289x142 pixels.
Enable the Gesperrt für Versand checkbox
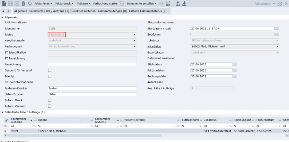49,70
